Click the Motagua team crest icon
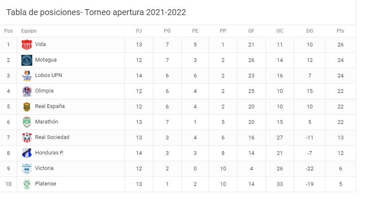This screenshot has height=211, width=366. pos(27,60)
